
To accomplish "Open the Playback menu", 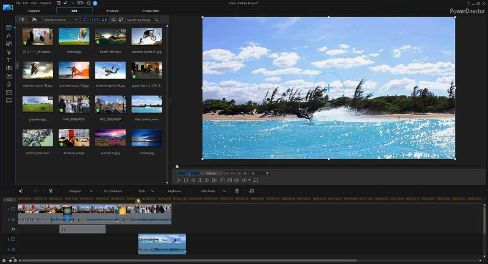I will pyautogui.click(x=45, y=3).
